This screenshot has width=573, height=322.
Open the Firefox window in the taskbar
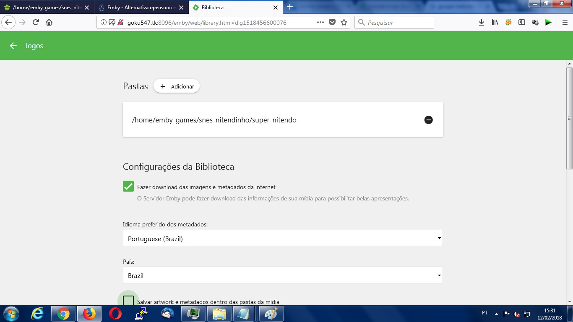pos(89,314)
